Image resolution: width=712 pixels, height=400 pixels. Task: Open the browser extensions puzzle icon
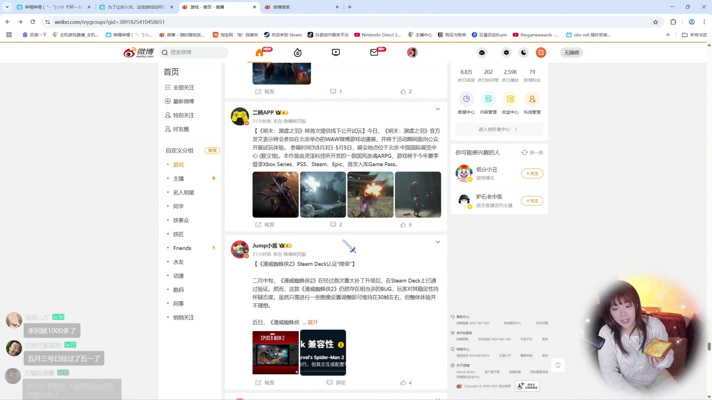point(673,22)
